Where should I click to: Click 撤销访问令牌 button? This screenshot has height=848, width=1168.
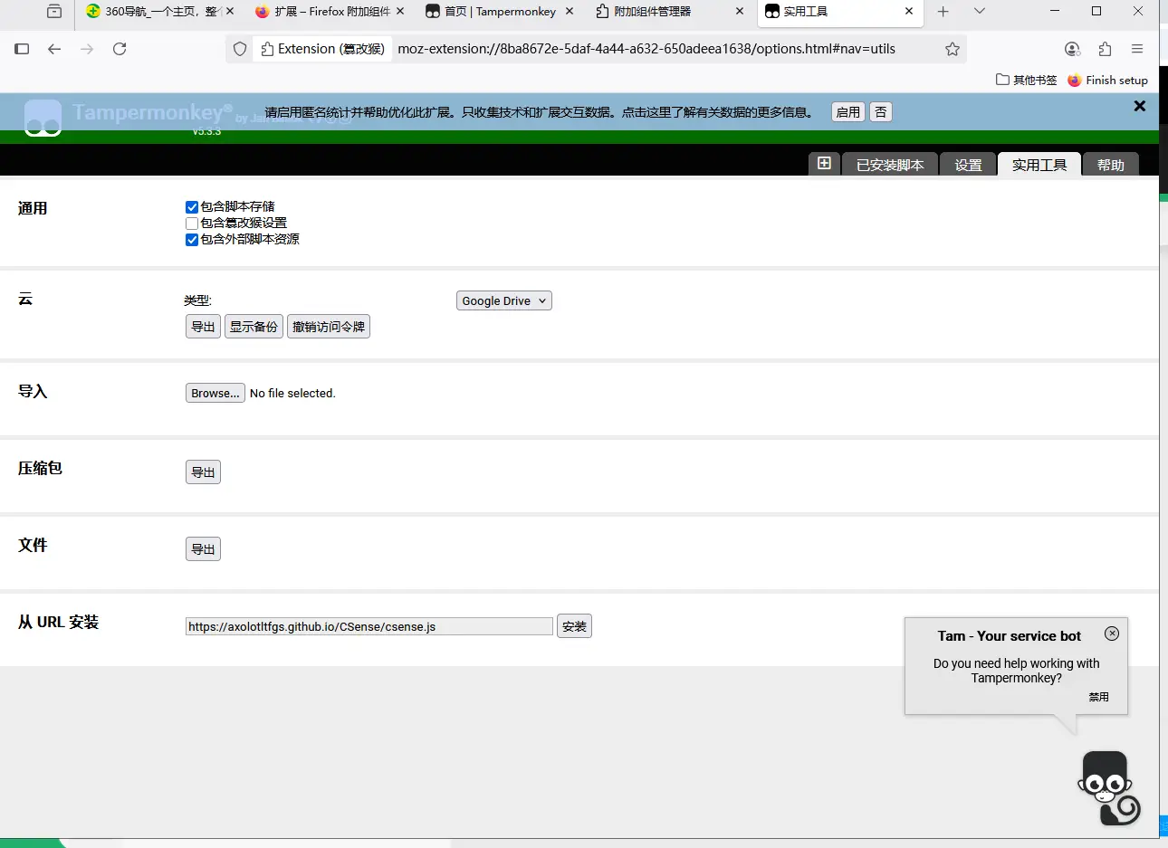pyautogui.click(x=329, y=327)
